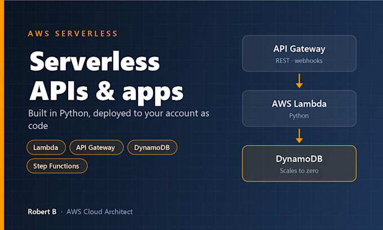Click the 'Python' caption under AWS Lambda
The image size is (383, 230).
[x=299, y=116]
